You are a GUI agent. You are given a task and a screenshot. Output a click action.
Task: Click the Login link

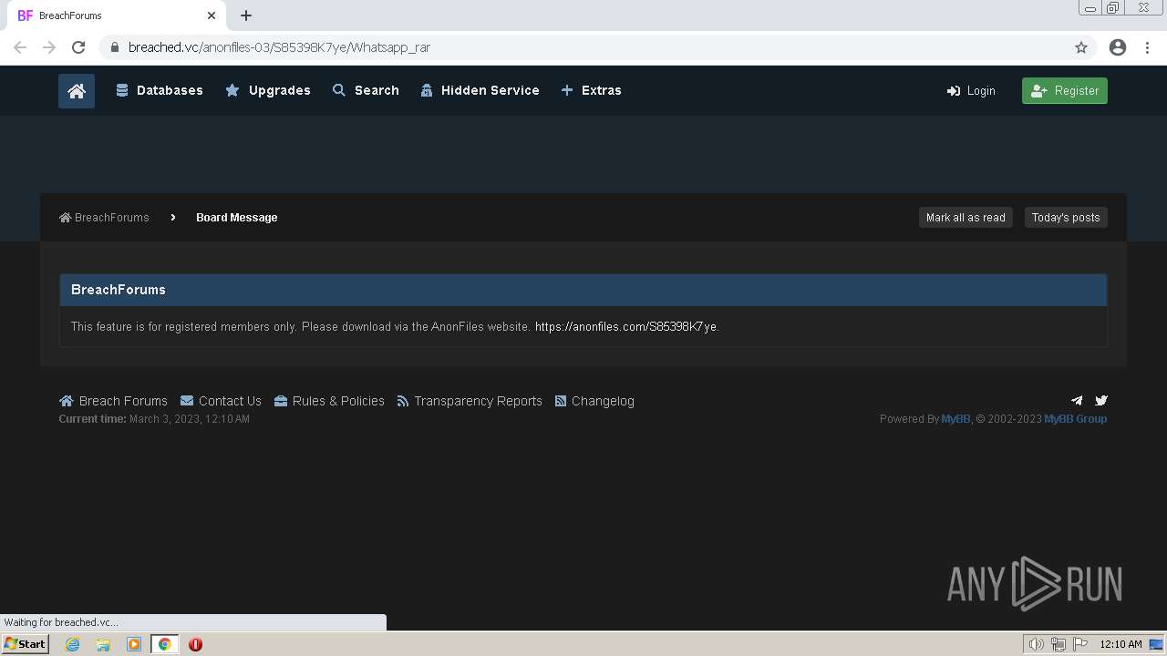pyautogui.click(x=971, y=91)
